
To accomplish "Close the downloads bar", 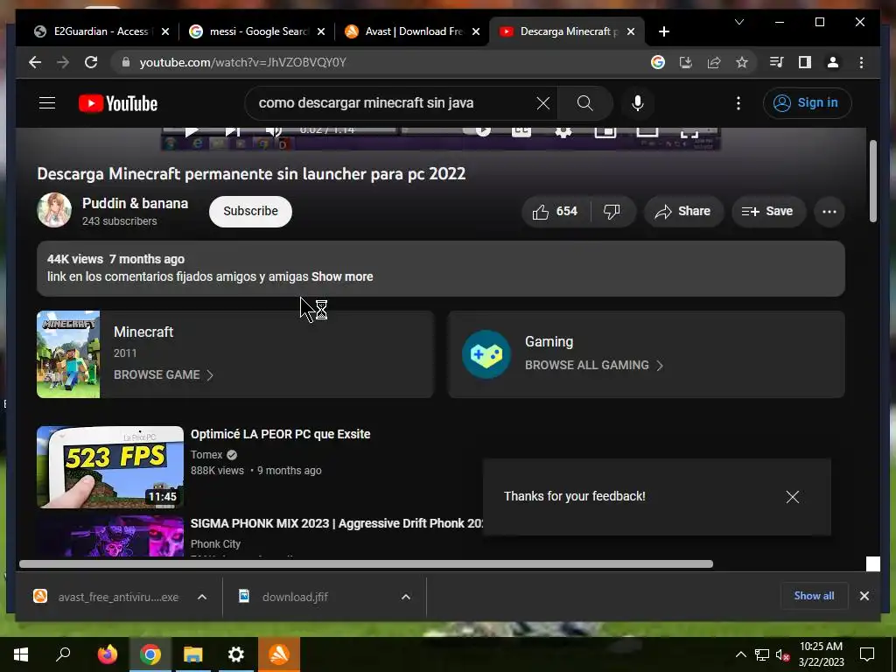I will coord(864,596).
